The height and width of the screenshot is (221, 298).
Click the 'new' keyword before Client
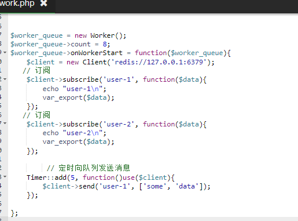[73, 62]
